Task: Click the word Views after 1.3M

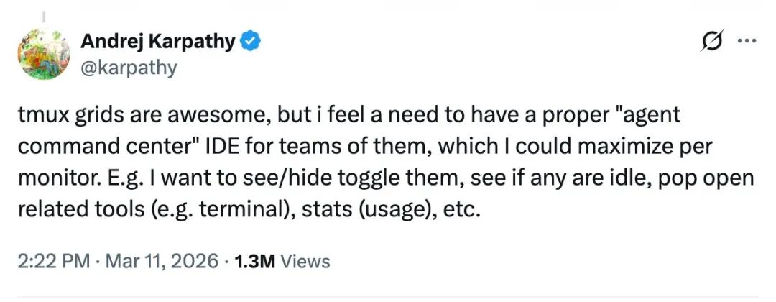Action: tap(304, 261)
